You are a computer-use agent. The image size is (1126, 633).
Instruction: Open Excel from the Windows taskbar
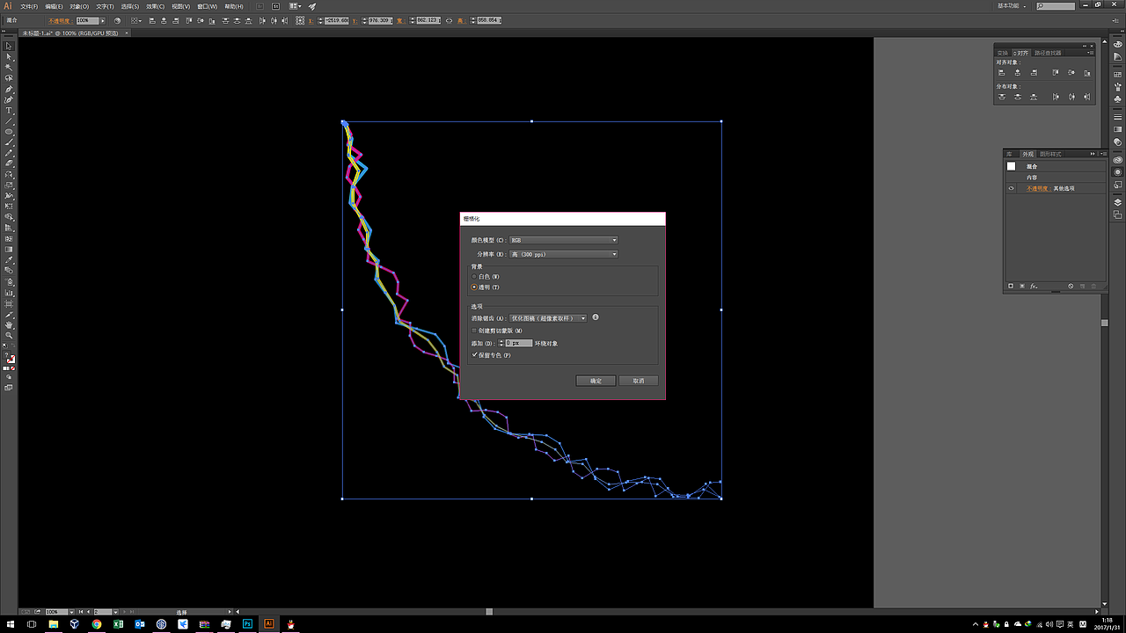point(119,624)
